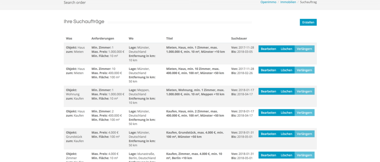Edit the Wohnung Meppen search order

pyautogui.click(x=268, y=91)
